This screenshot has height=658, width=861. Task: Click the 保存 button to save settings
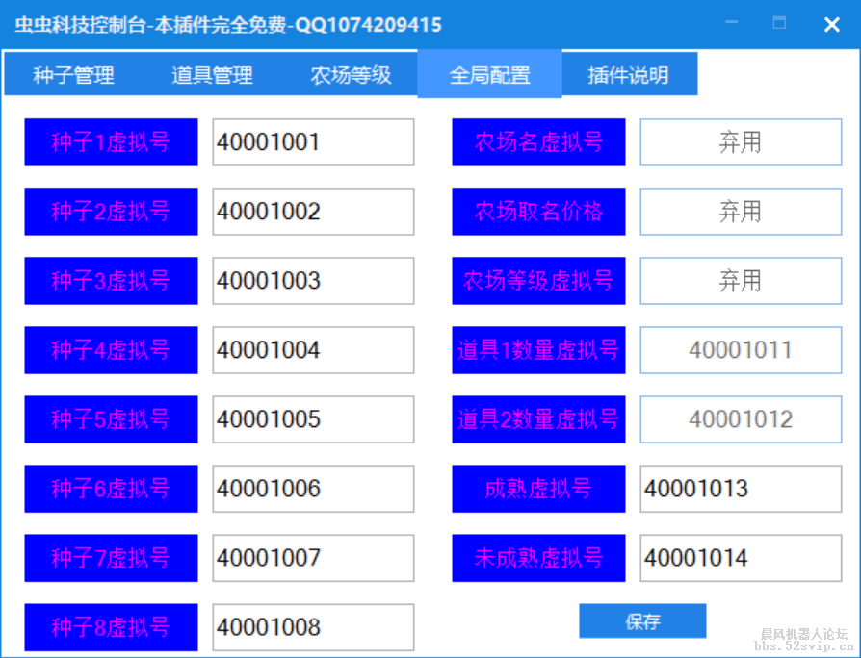point(641,620)
